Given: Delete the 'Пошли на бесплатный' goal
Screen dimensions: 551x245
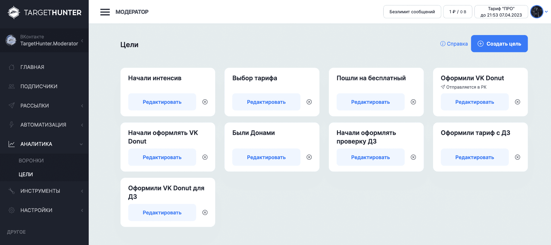Looking at the screenshot, I should click(413, 102).
